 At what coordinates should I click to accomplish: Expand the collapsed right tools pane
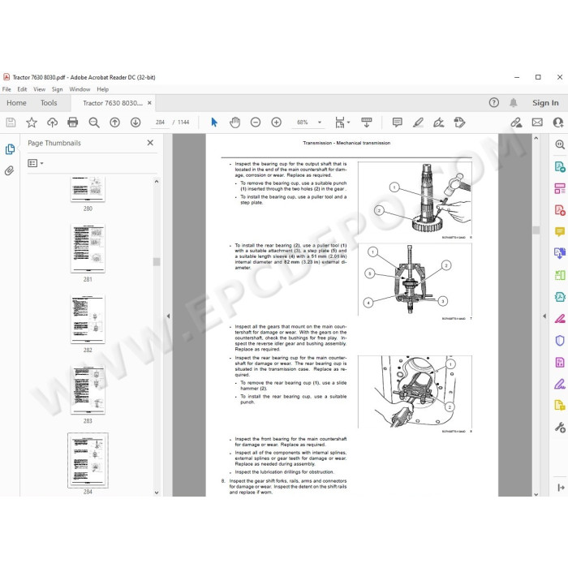562,488
